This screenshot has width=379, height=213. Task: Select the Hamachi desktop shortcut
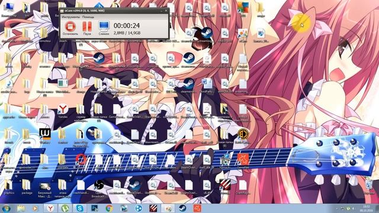(x=225, y=160)
